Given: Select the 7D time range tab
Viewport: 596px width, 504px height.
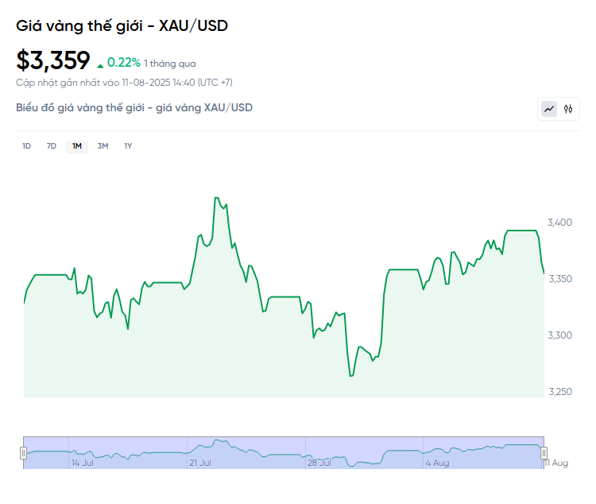Looking at the screenshot, I should [x=52, y=146].
